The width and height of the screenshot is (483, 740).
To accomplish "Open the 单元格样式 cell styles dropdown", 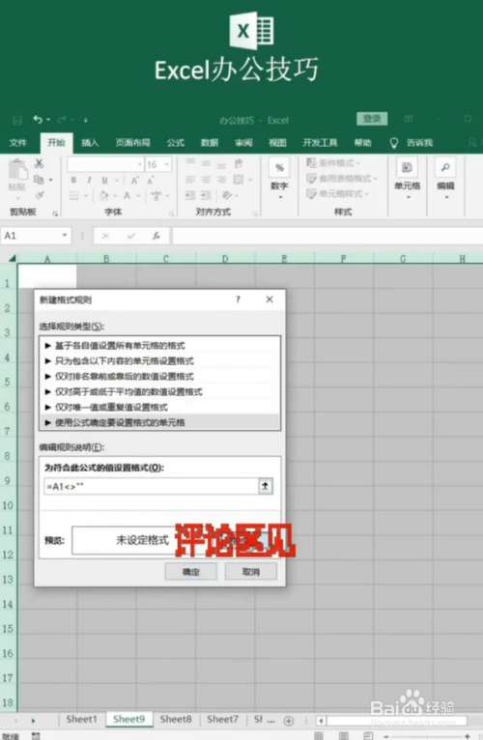I will tap(337, 194).
